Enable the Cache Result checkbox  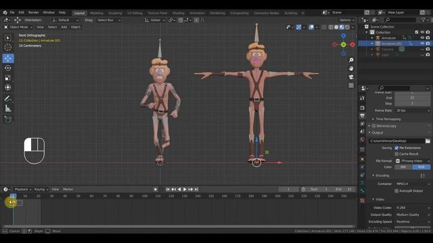(396, 154)
